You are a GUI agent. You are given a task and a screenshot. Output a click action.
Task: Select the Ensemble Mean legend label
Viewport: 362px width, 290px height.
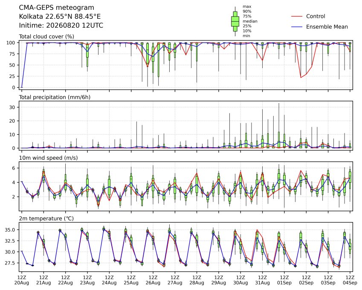tap(327, 27)
